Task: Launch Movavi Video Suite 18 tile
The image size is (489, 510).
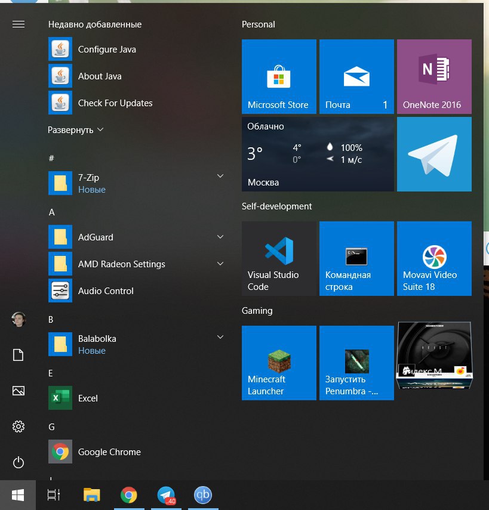Action: 434,258
